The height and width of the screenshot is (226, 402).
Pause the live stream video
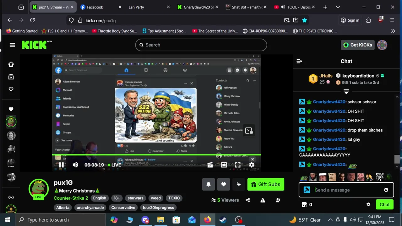pyautogui.click(x=62, y=165)
